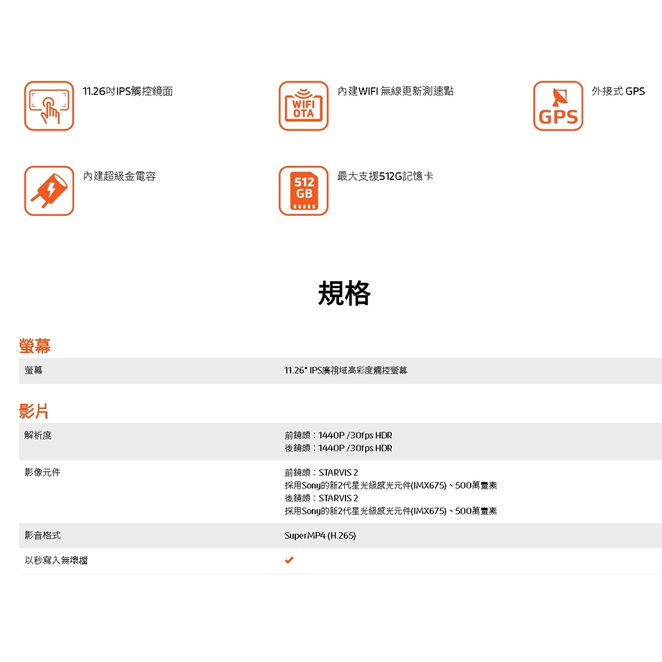Select the 11.26吋IPS觸控鏡面 feature text

click(x=128, y=91)
